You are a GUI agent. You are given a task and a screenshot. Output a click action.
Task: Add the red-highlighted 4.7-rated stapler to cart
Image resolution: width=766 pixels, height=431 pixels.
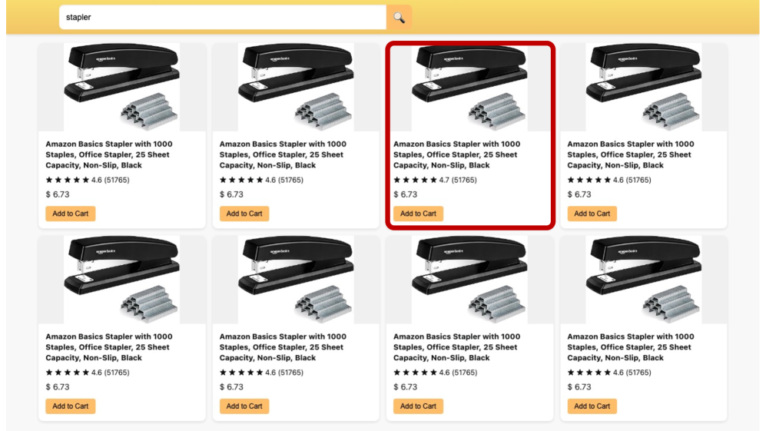418,214
